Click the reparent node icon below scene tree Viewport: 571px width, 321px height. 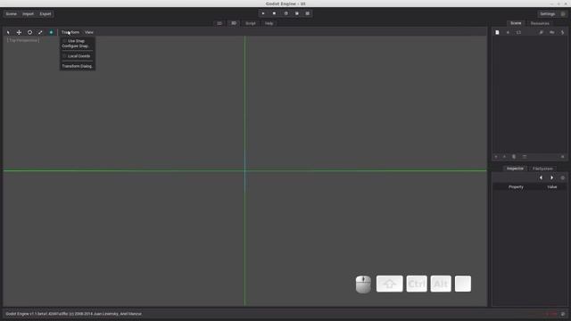[x=525, y=157]
